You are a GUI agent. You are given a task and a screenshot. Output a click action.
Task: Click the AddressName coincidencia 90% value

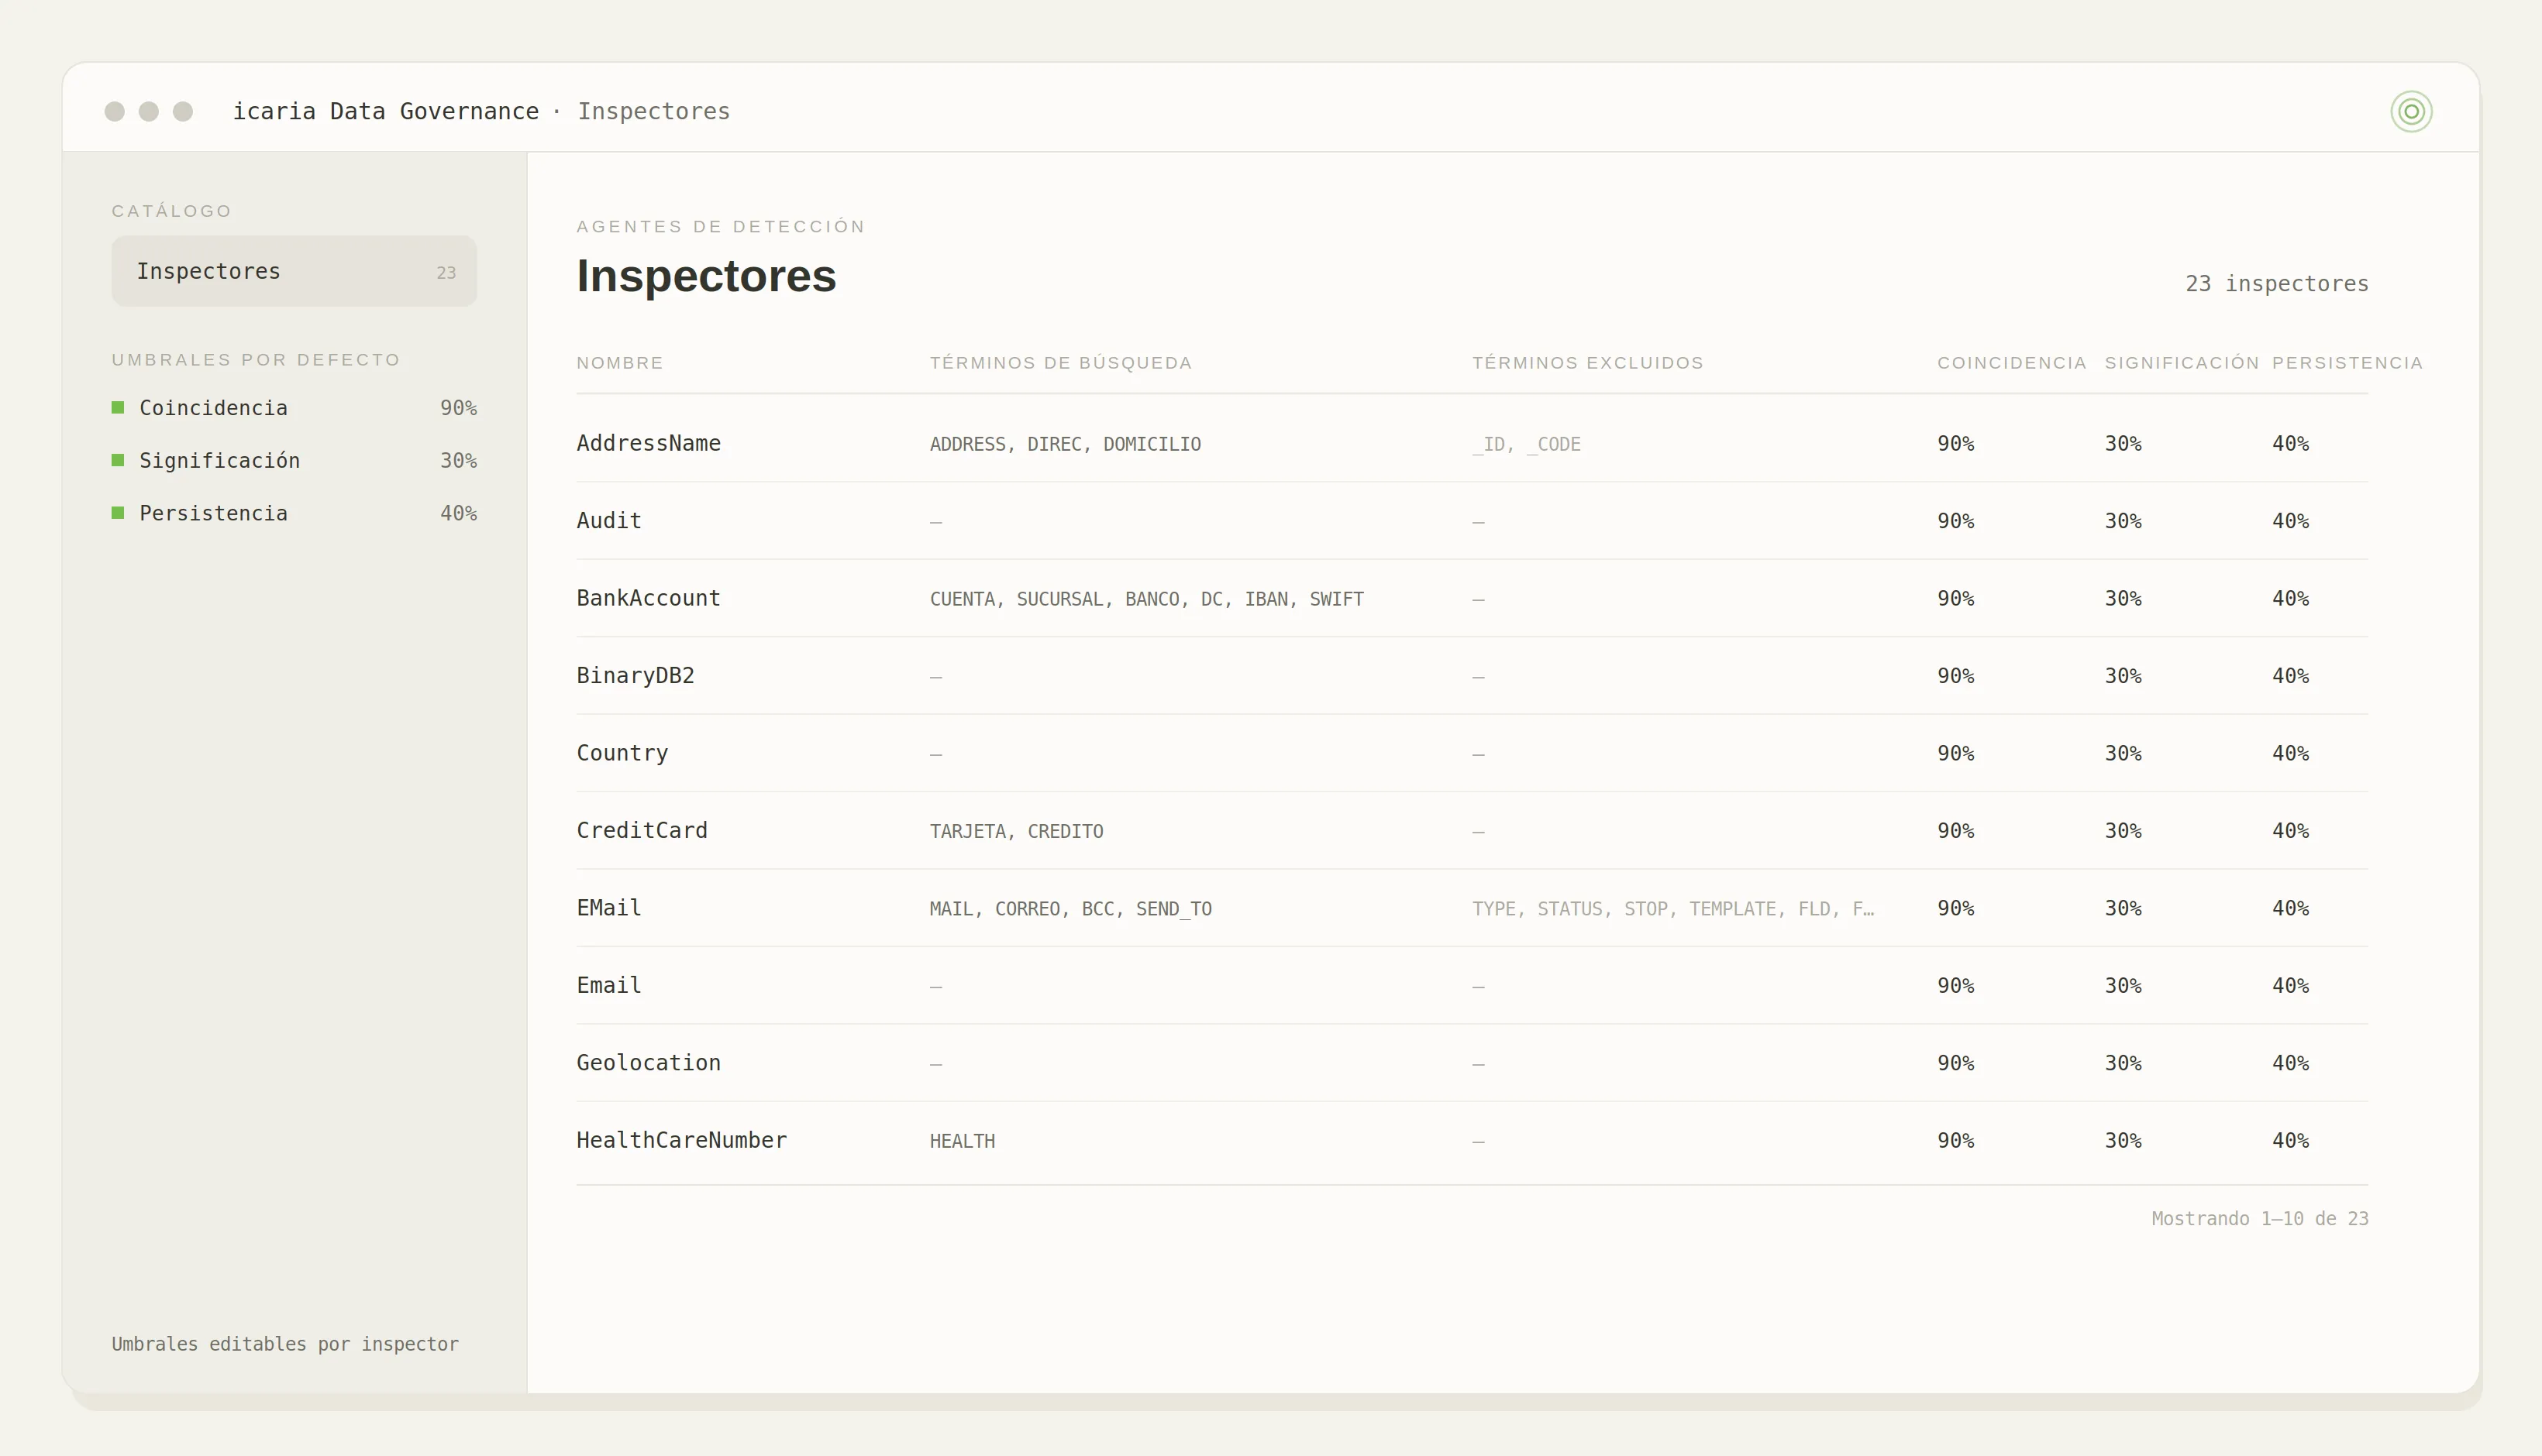click(1956, 443)
